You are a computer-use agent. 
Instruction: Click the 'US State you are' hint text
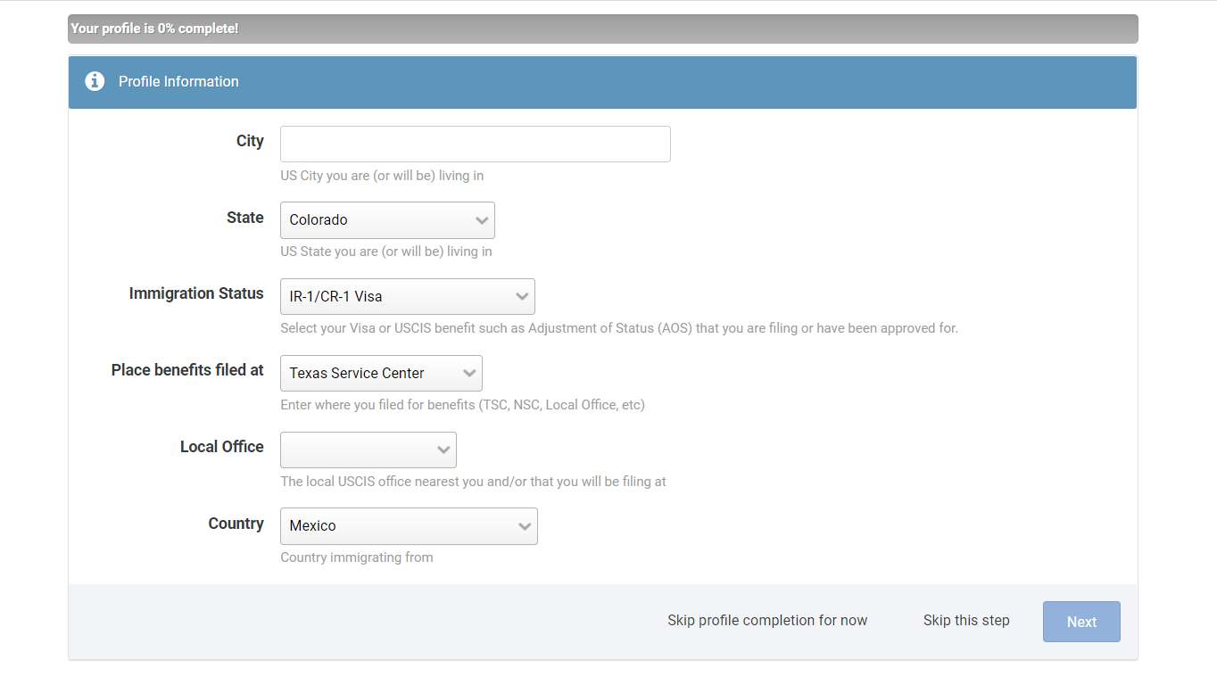[x=386, y=252]
